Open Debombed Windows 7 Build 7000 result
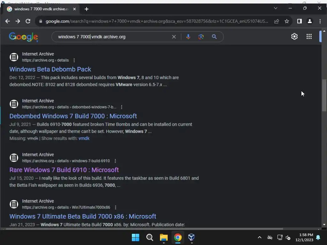Viewport: 327px width, 245px height. 73,116
